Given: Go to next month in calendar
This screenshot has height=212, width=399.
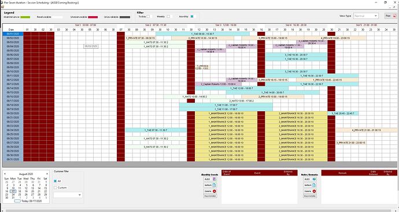Looking at the screenshot, I should pos(47,174).
